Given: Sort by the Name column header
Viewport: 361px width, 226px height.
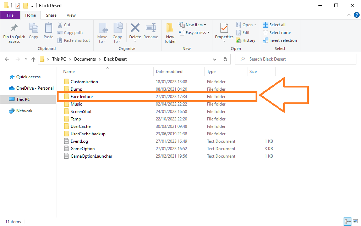Looking at the screenshot, I should click(x=107, y=72).
